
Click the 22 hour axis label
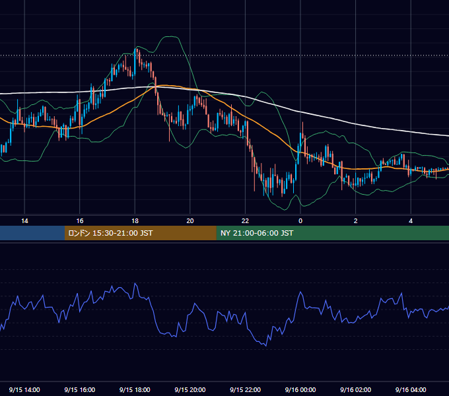(x=245, y=221)
